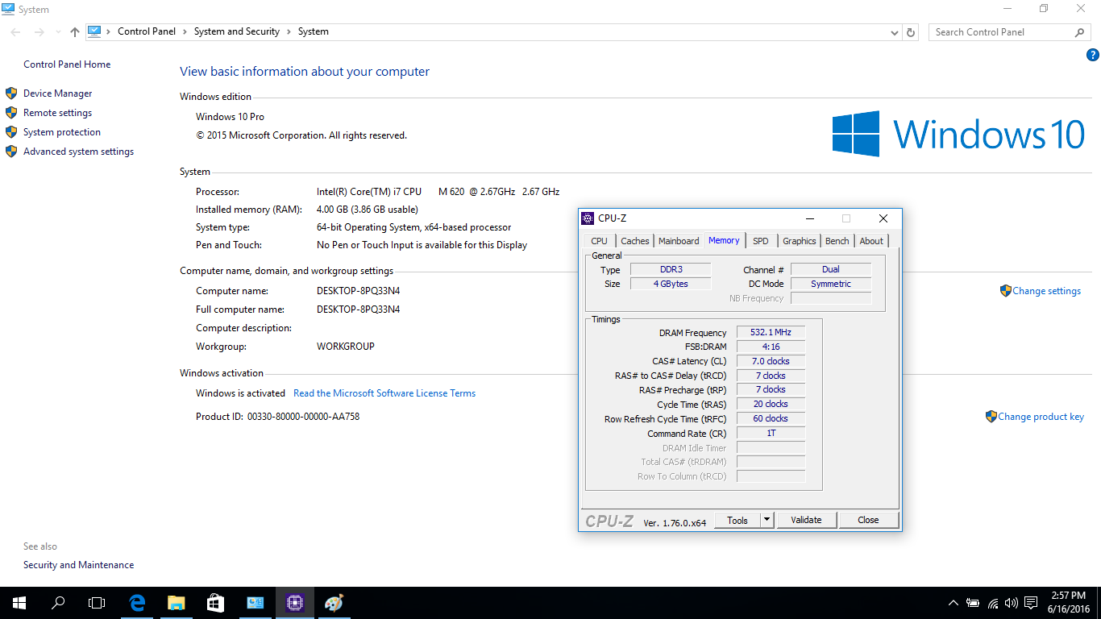1101x619 pixels.
Task: Click the System window taskbar icon
Action: (x=255, y=603)
